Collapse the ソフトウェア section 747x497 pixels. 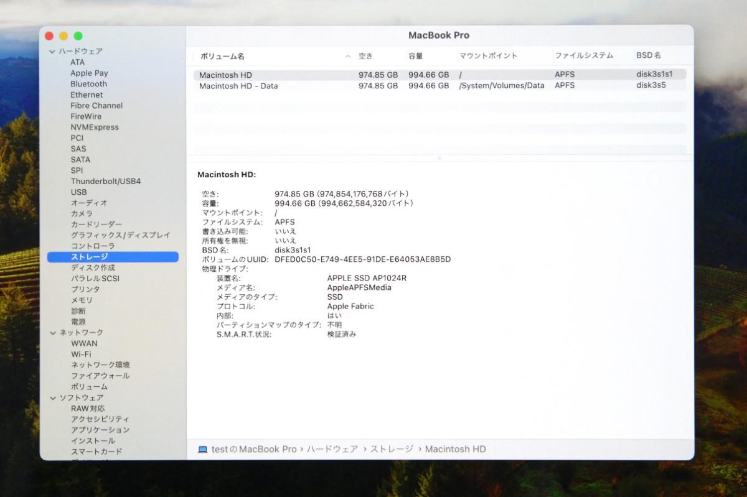pyautogui.click(x=52, y=397)
